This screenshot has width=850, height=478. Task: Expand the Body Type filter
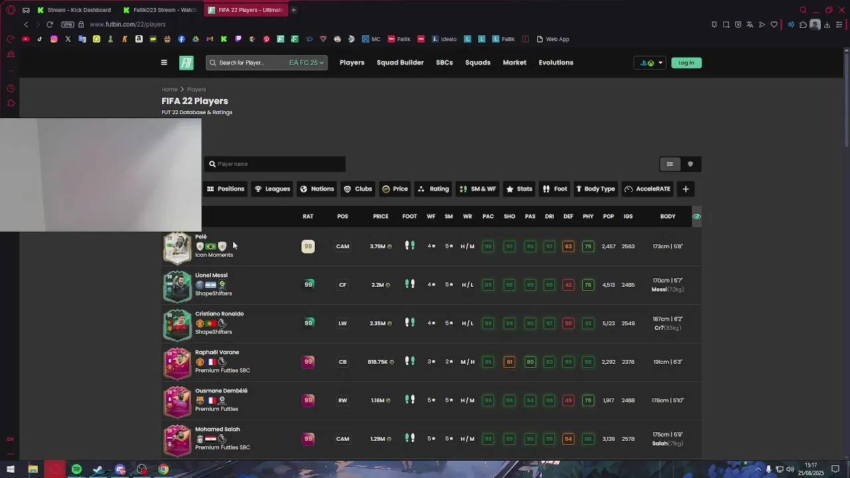click(x=596, y=189)
